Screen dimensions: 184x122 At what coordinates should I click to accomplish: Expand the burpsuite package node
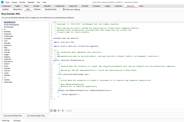coord(2,34)
